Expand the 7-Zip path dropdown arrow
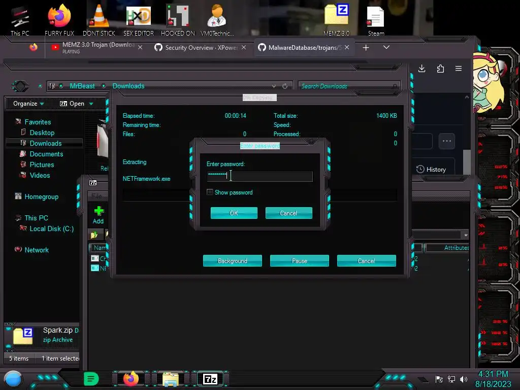 [466, 235]
